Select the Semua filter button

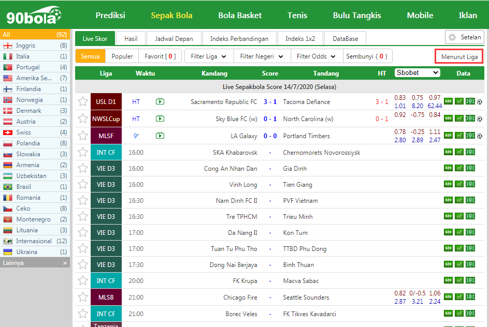[90, 56]
